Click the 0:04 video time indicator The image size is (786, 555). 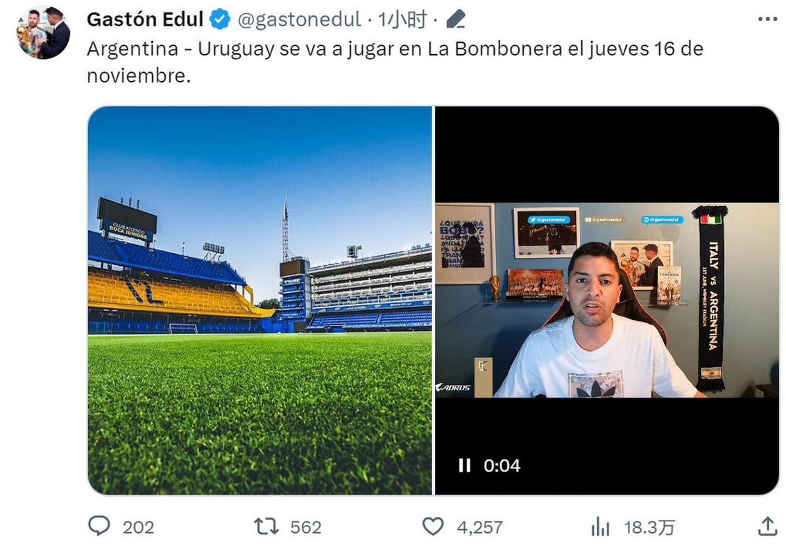tap(502, 466)
